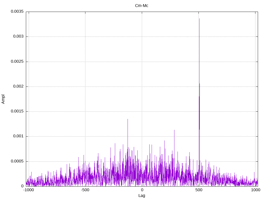Click the tallest peak near lag 500
The height and width of the screenshot is (199, 265).
pos(200,19)
